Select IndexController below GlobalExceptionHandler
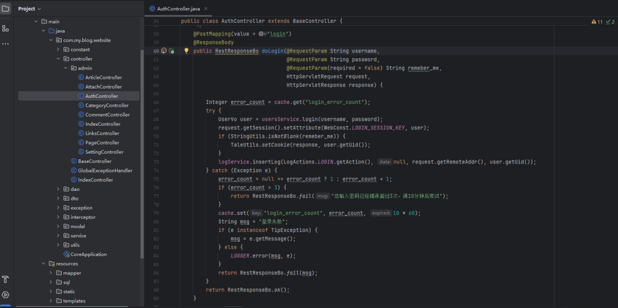The height and width of the screenshot is (308, 618). click(x=92, y=180)
